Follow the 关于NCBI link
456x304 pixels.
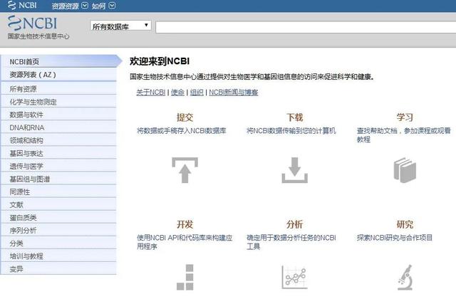click(x=151, y=93)
